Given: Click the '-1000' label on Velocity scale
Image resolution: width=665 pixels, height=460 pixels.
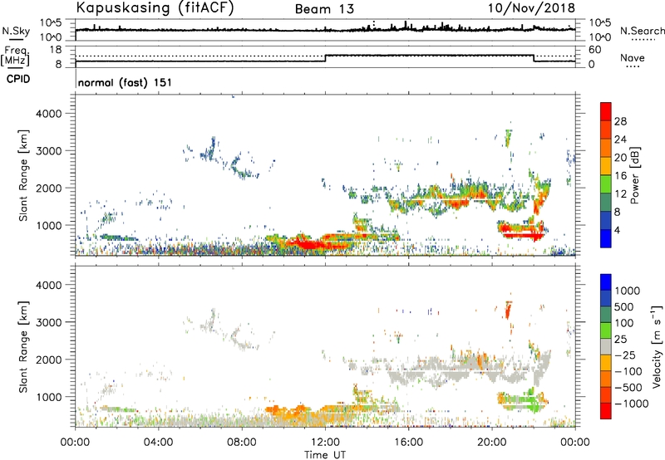Looking at the screenshot, I should (x=631, y=404).
